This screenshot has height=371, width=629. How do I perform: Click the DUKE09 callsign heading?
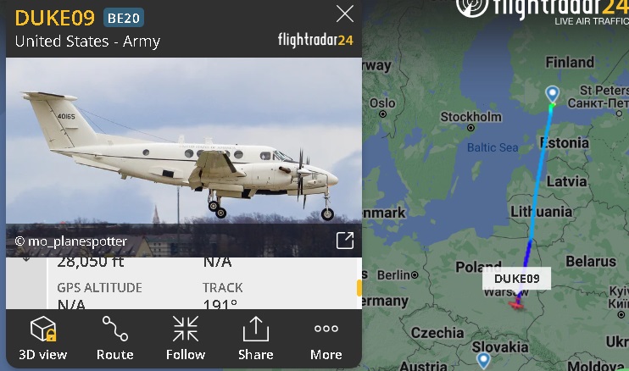point(54,18)
